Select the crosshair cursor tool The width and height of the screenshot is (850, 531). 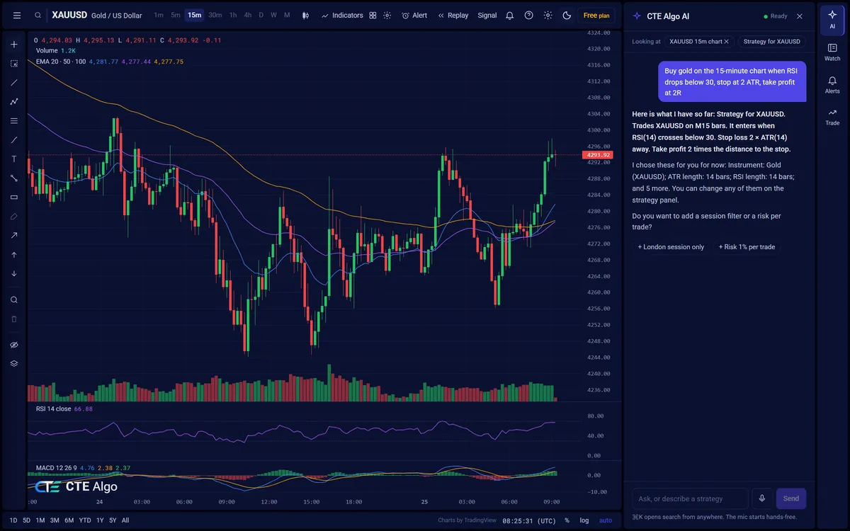(14, 45)
